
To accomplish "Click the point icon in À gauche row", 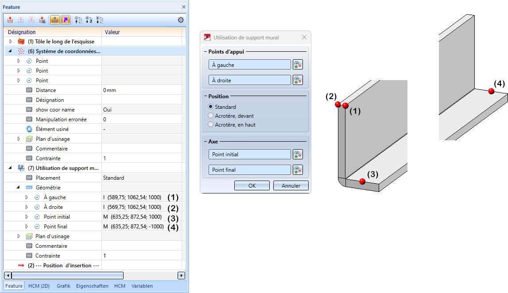I will point(37,197).
